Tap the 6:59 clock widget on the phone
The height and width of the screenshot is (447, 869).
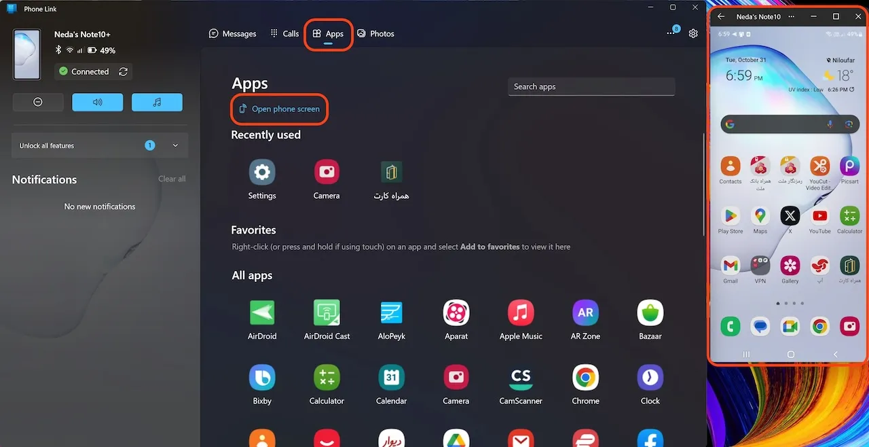[744, 75]
